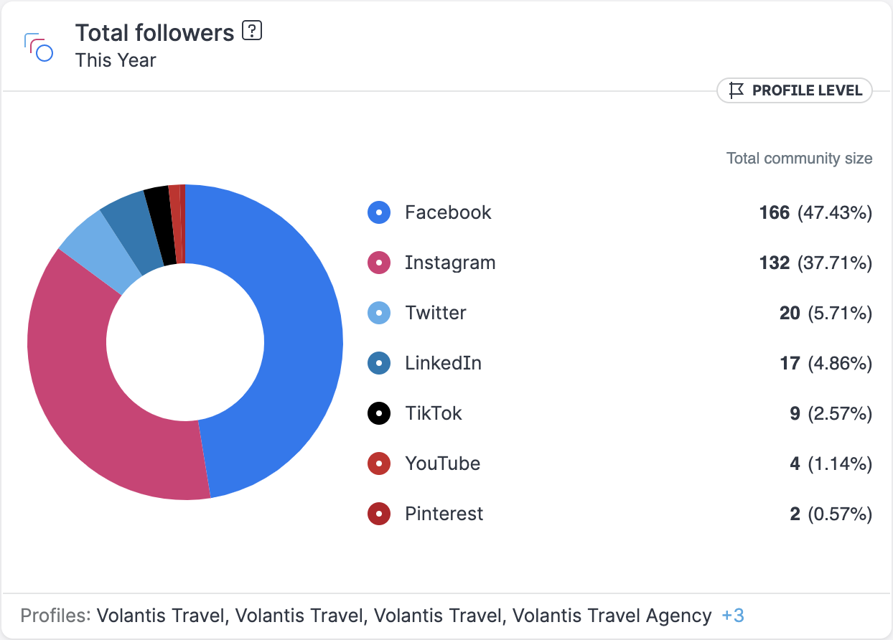Expand the +3 more profiles link
Image resolution: width=893 pixels, height=640 pixels.
(733, 616)
